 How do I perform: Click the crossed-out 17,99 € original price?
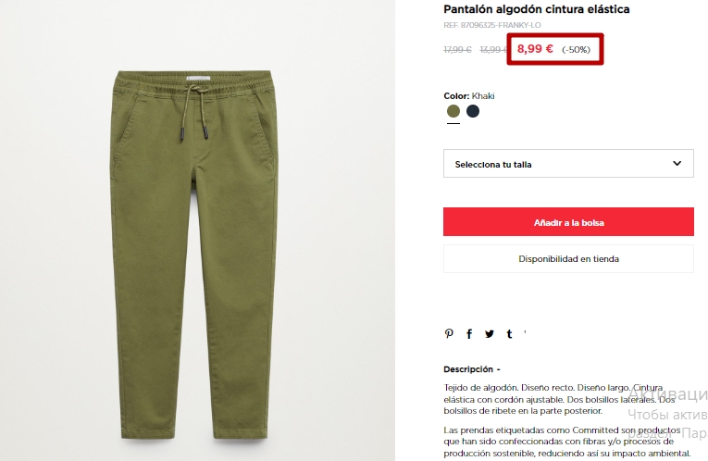[457, 50]
